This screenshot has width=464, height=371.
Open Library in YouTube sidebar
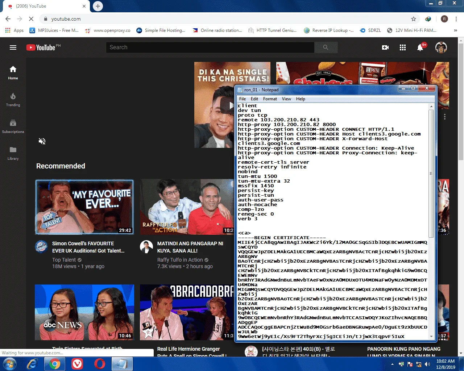pos(13,153)
